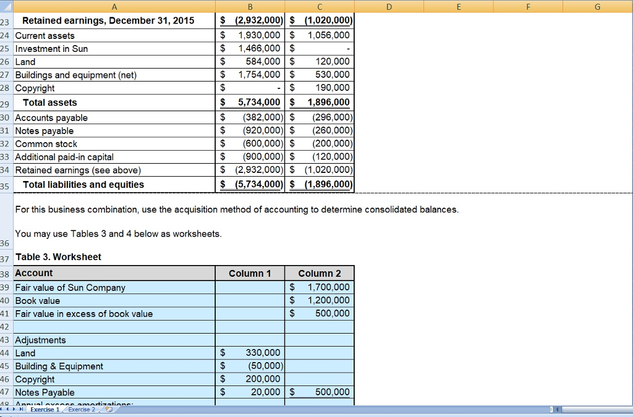Click the first-sheet navigation arrow
The image size is (633, 417).
[2, 408]
